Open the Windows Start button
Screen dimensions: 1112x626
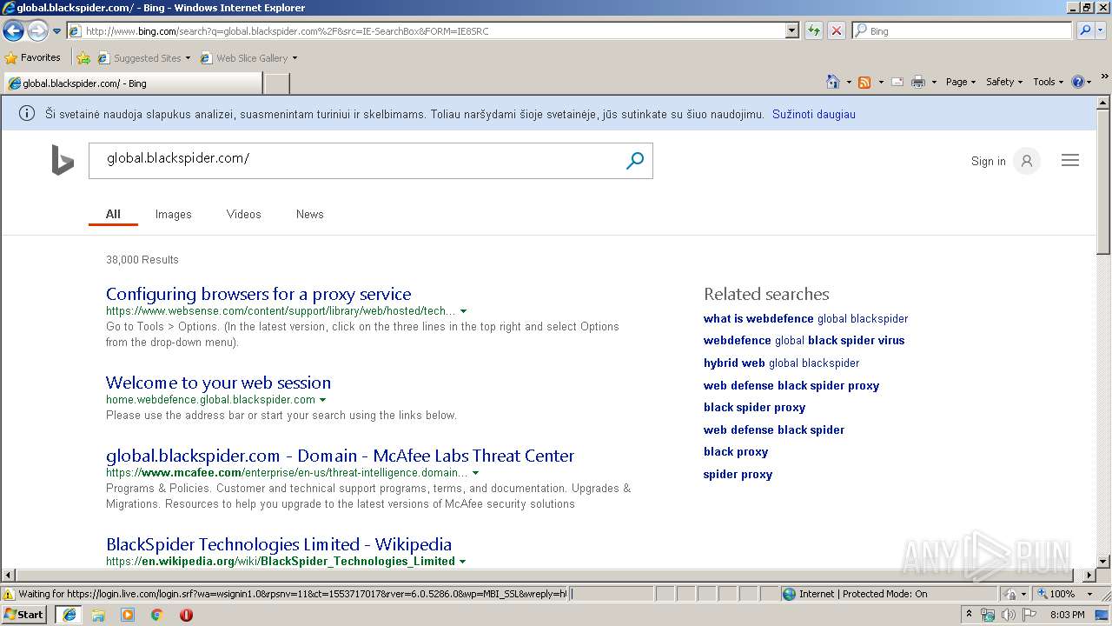point(24,615)
